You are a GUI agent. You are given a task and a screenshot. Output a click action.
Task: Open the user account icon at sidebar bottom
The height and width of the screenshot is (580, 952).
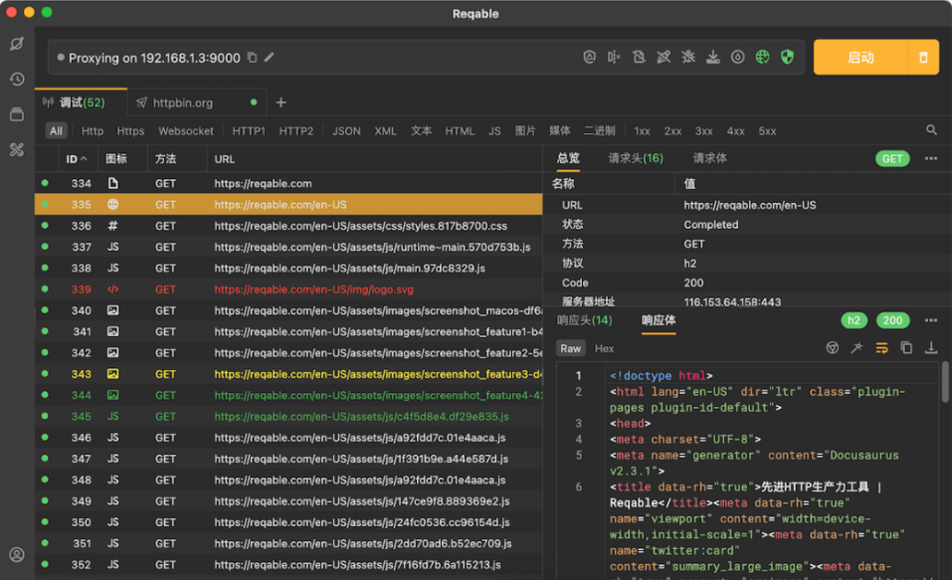coord(17,554)
